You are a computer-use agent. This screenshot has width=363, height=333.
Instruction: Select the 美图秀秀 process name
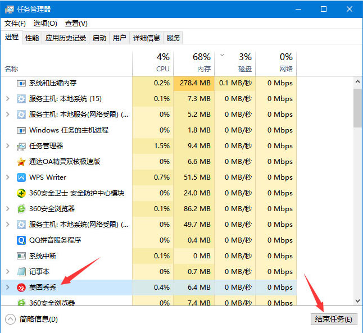pyautogui.click(x=43, y=288)
